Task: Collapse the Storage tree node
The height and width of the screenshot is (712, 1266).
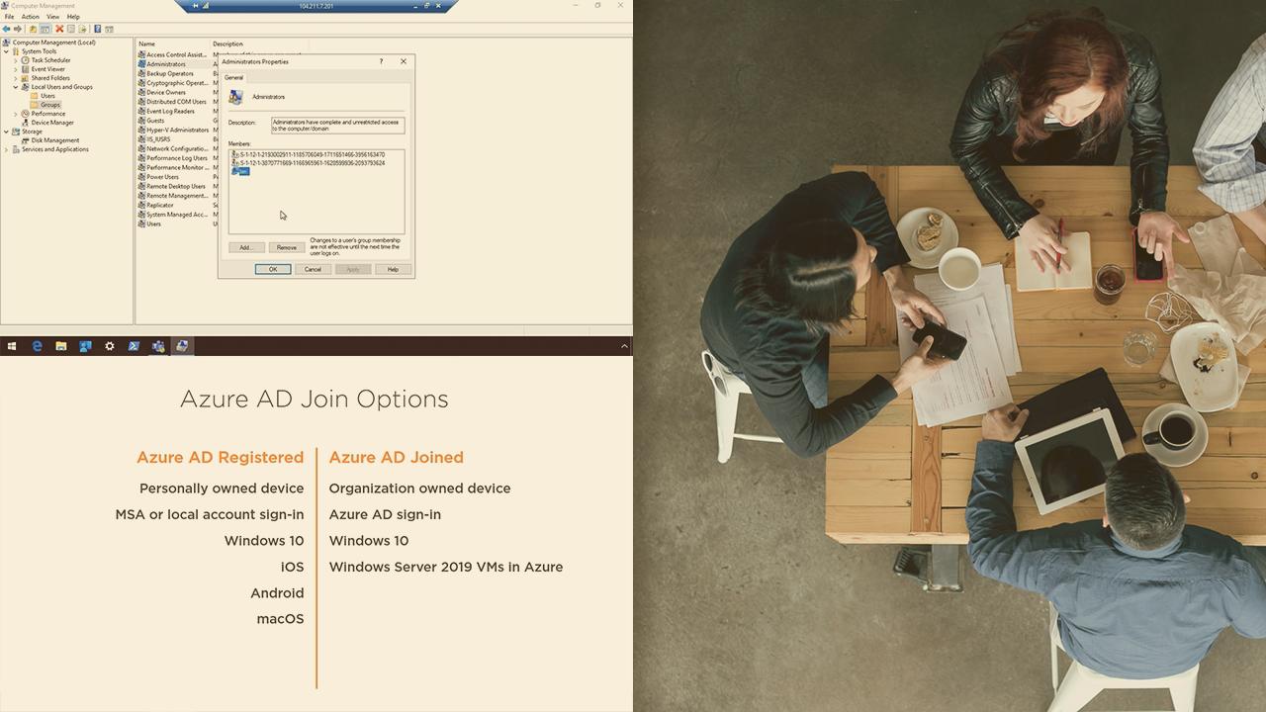Action: pos(7,132)
